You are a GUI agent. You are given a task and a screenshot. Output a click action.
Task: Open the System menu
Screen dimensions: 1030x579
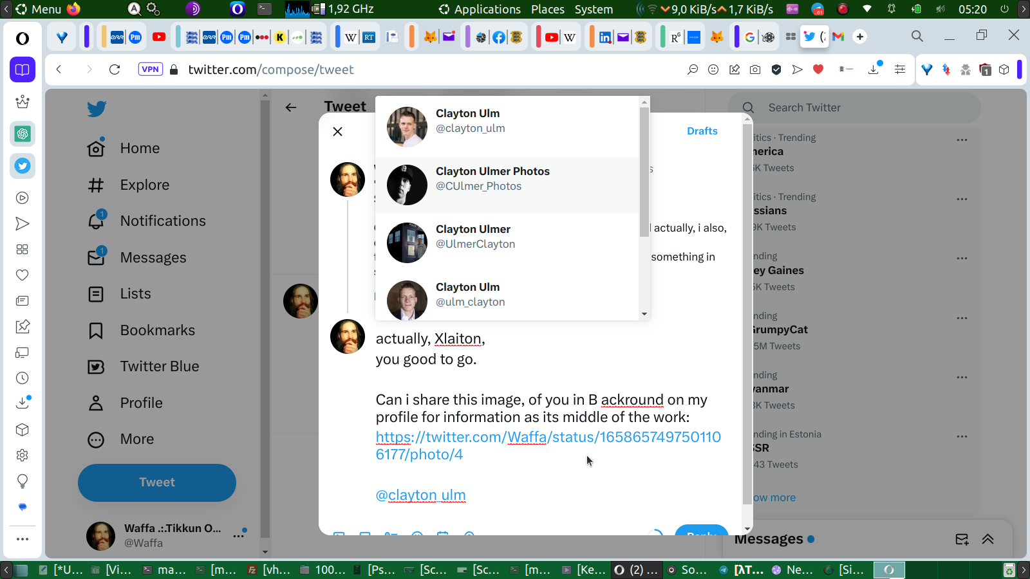594,9
